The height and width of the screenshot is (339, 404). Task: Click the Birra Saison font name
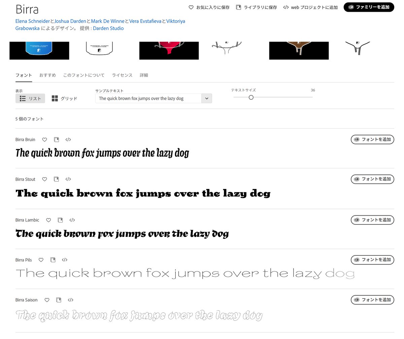pyautogui.click(x=27, y=300)
